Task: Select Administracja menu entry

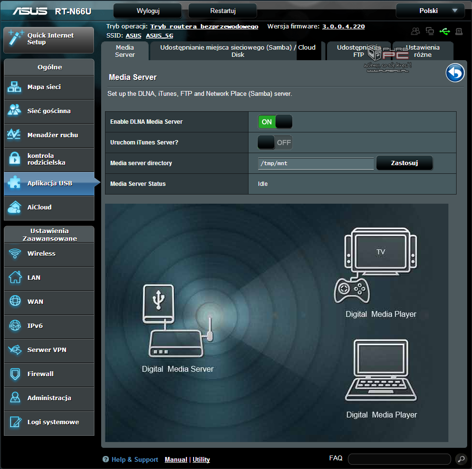Action: tap(49, 398)
